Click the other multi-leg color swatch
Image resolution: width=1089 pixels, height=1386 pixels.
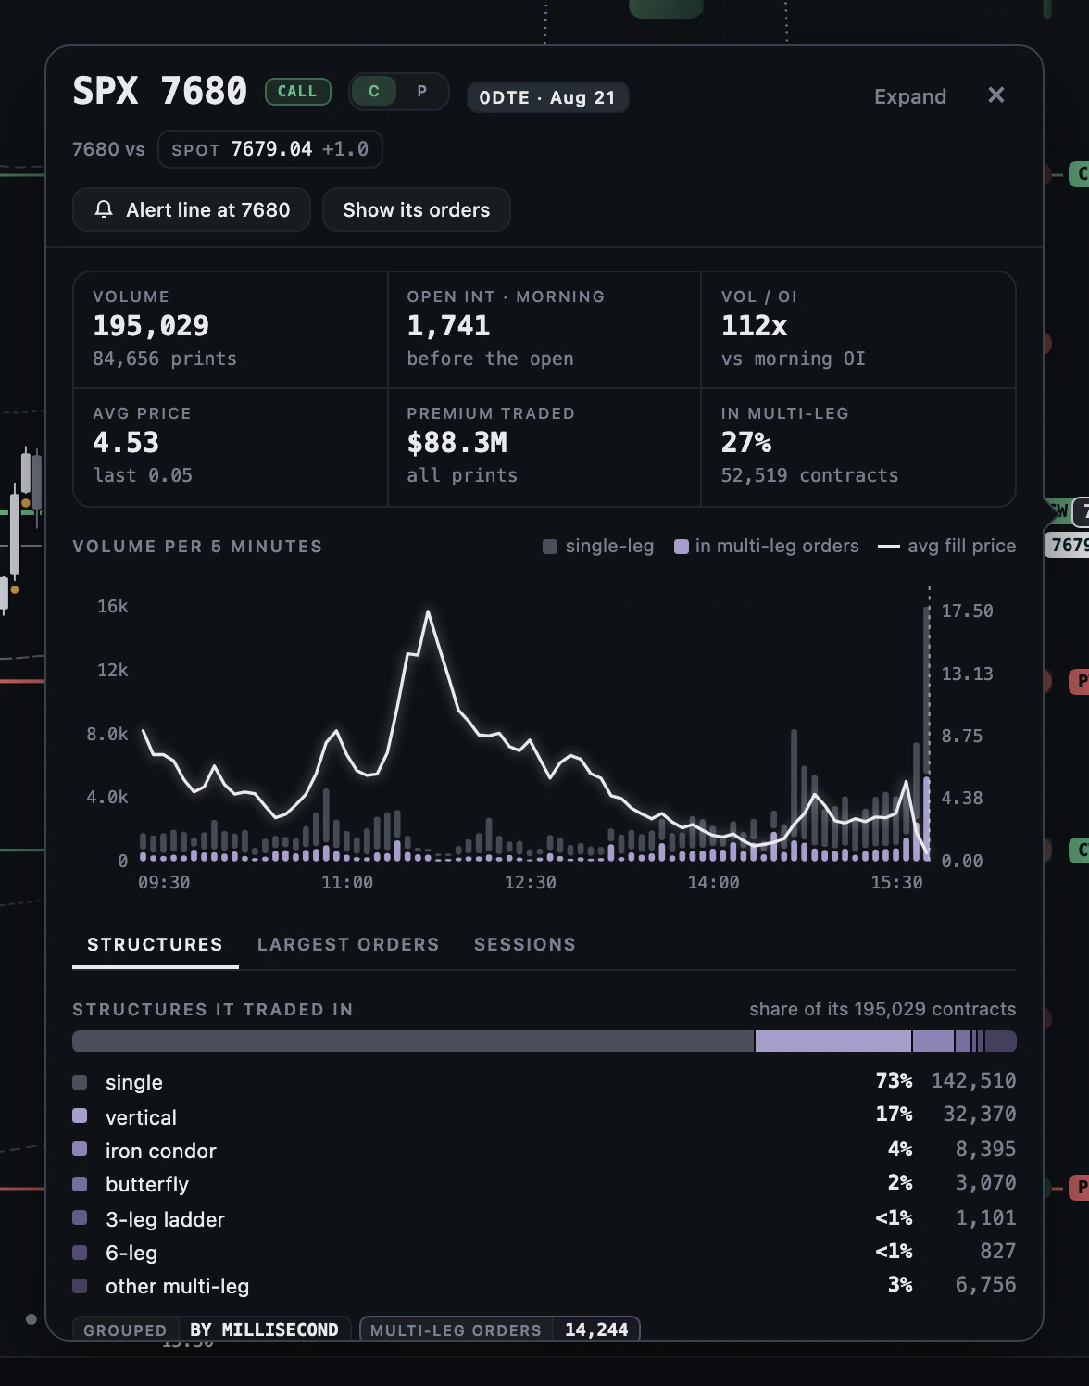tap(80, 1286)
